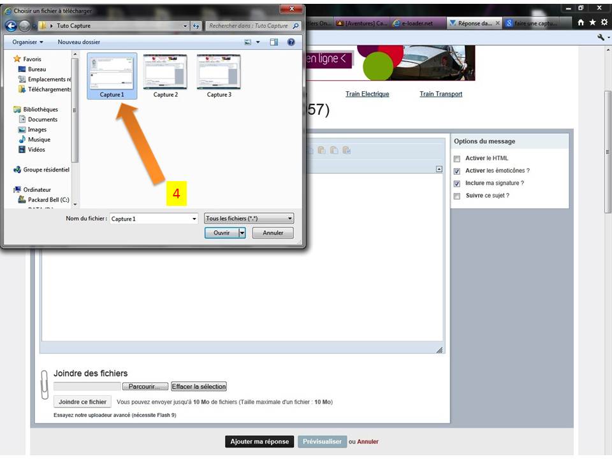The image size is (612, 459).
Task: Click the refresh button beside address bar
Action: tap(196, 26)
